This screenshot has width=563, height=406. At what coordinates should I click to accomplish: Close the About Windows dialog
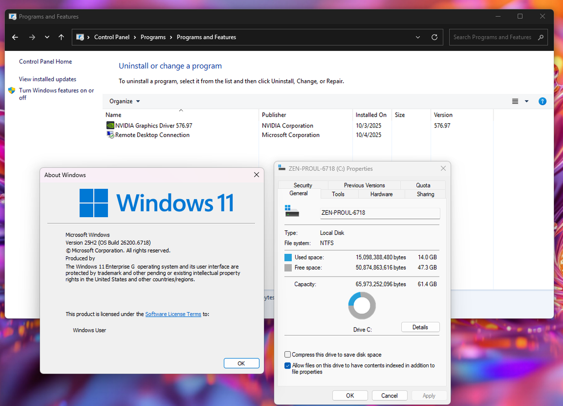(x=256, y=175)
